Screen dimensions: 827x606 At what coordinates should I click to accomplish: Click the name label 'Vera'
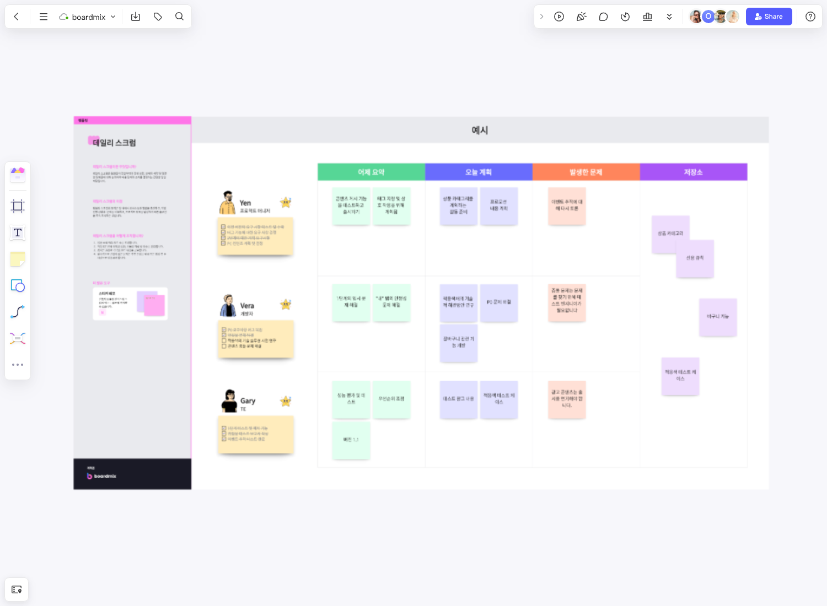(x=247, y=306)
